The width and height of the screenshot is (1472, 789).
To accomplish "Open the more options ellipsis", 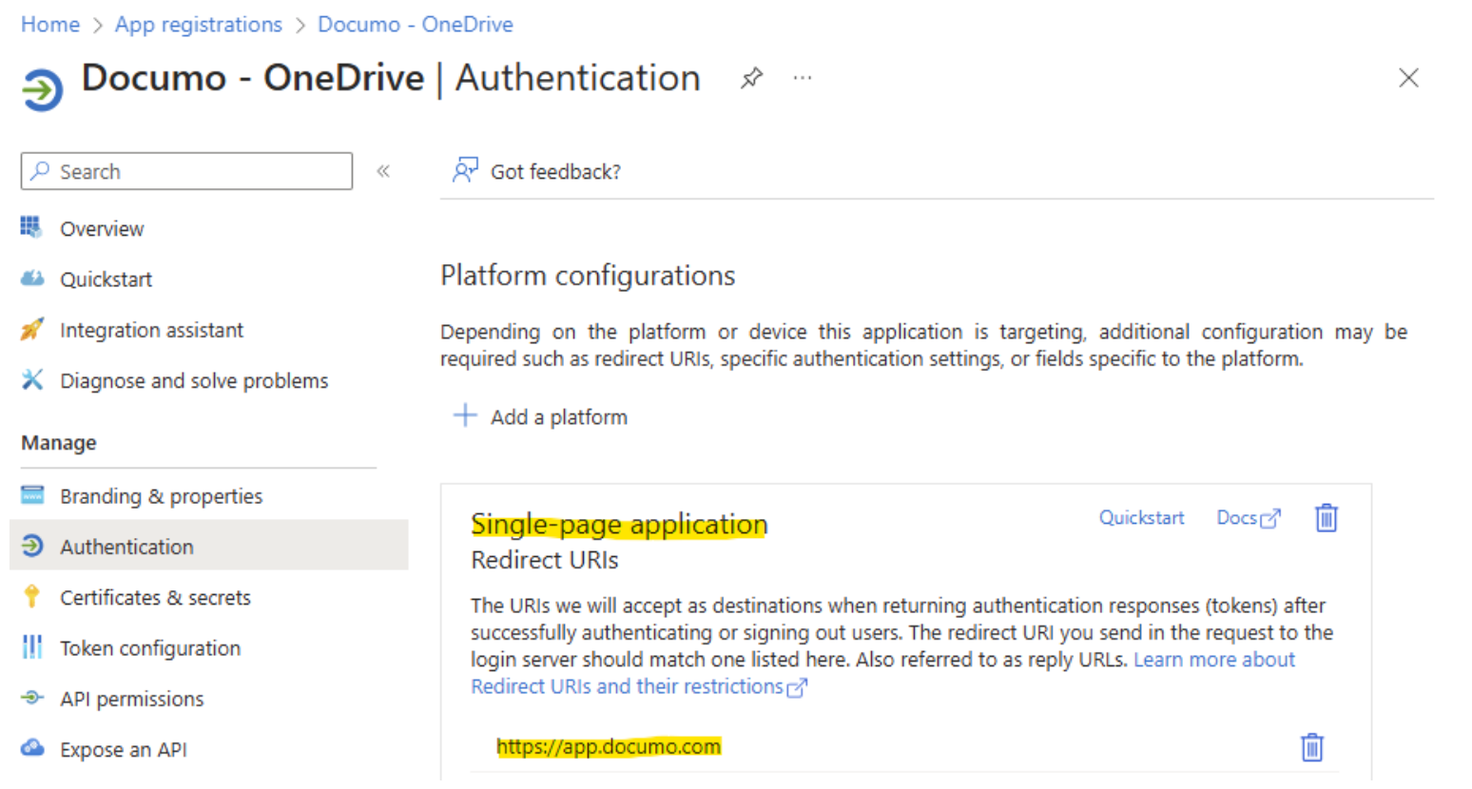I will tap(803, 78).
